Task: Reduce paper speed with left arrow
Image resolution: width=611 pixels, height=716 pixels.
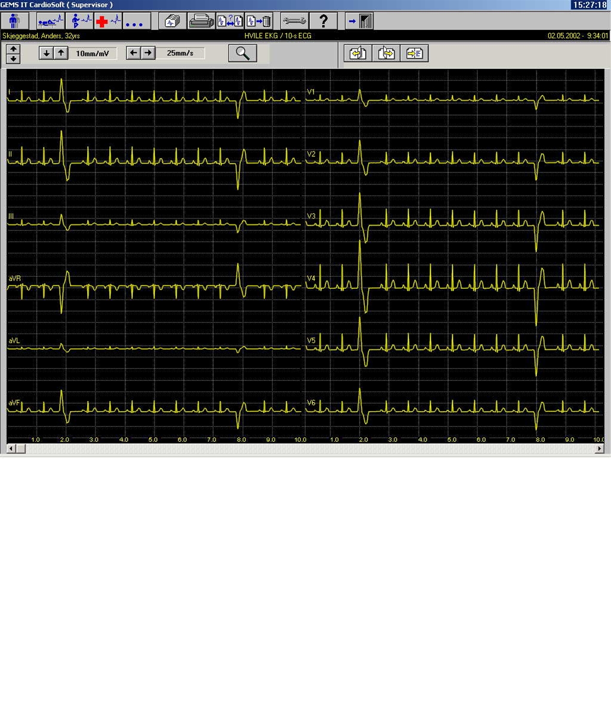Action: 134,53
